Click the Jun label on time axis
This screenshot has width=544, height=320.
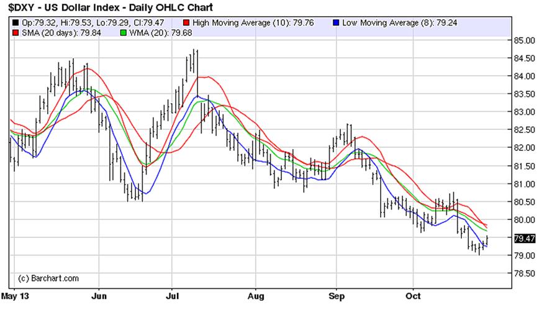click(x=99, y=296)
